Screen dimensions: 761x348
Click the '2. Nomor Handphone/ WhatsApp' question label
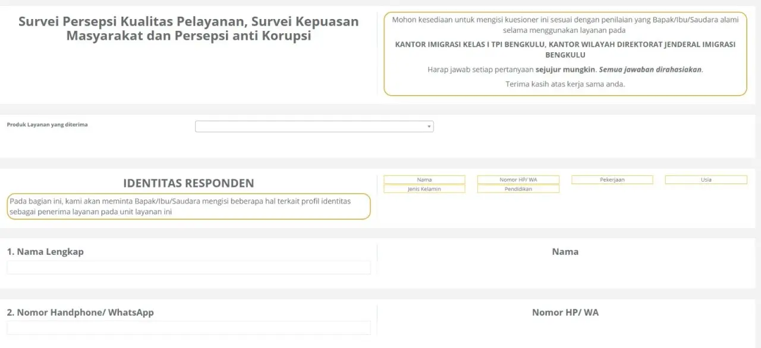pyautogui.click(x=80, y=312)
